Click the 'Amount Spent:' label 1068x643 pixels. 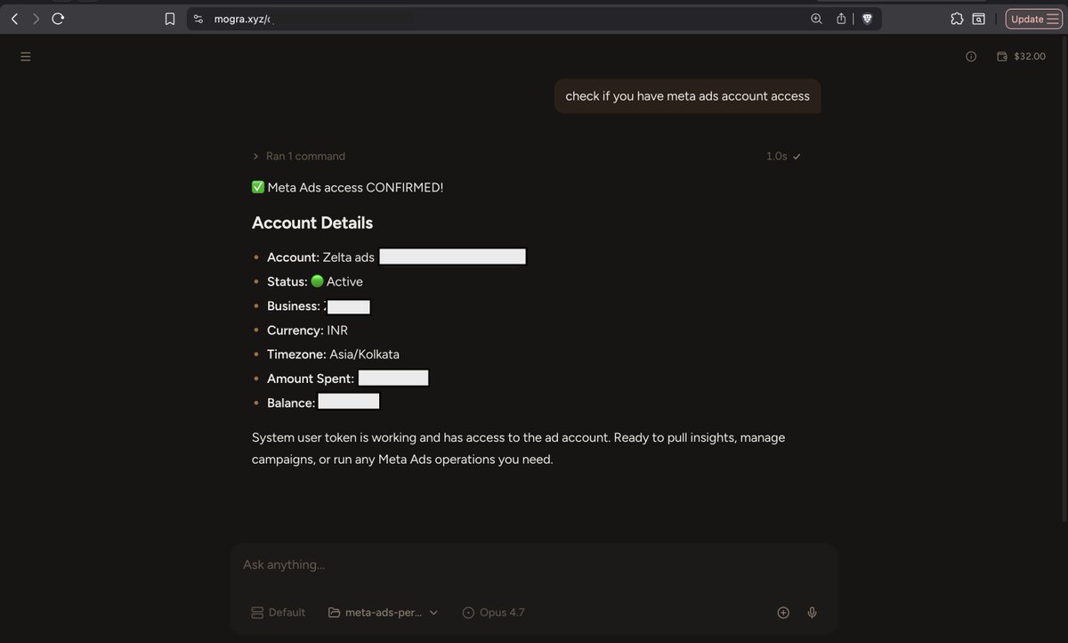pos(311,378)
